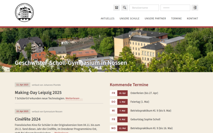Select the Geburtstag Sophie Scholl entry
The width and height of the screenshot is (213, 133).
[x=145, y=120]
